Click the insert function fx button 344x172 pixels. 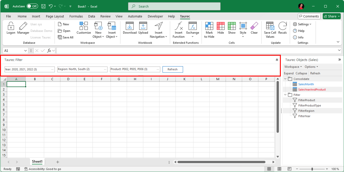coord(49,51)
